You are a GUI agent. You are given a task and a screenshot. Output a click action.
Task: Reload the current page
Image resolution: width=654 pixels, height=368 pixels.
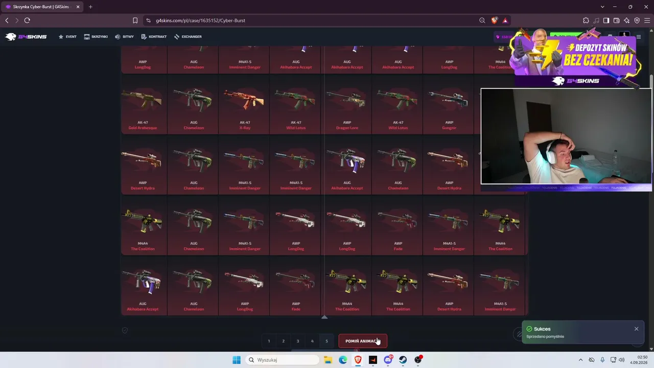[27, 20]
